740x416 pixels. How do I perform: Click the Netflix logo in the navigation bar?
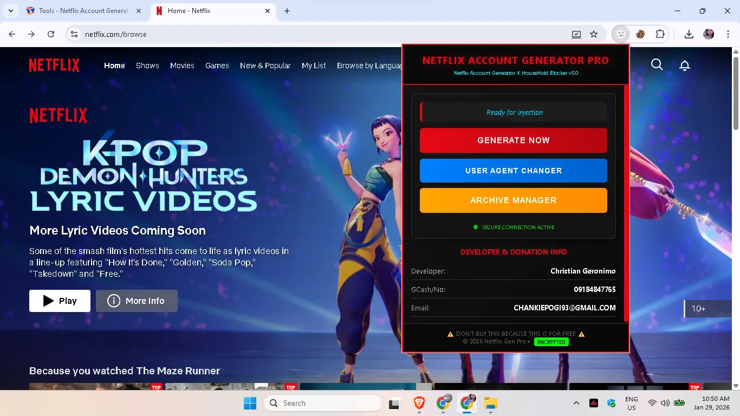pos(54,66)
